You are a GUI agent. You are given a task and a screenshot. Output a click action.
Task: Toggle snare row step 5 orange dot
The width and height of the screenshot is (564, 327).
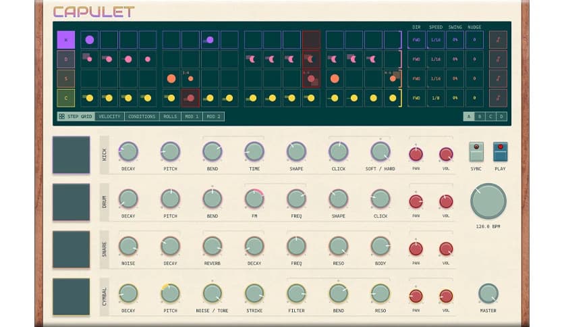point(171,78)
